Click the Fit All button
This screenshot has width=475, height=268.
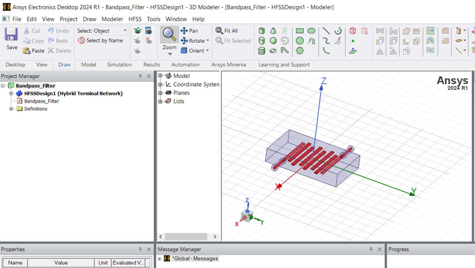click(227, 31)
